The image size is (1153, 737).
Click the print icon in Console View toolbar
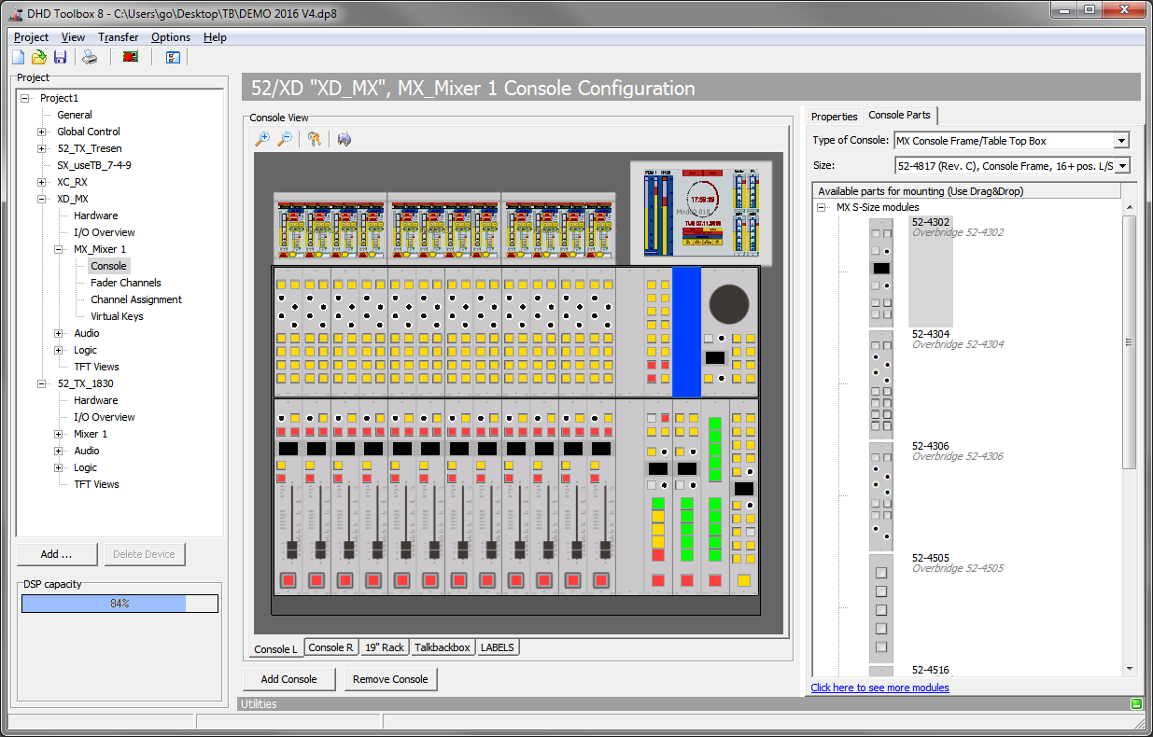point(344,138)
